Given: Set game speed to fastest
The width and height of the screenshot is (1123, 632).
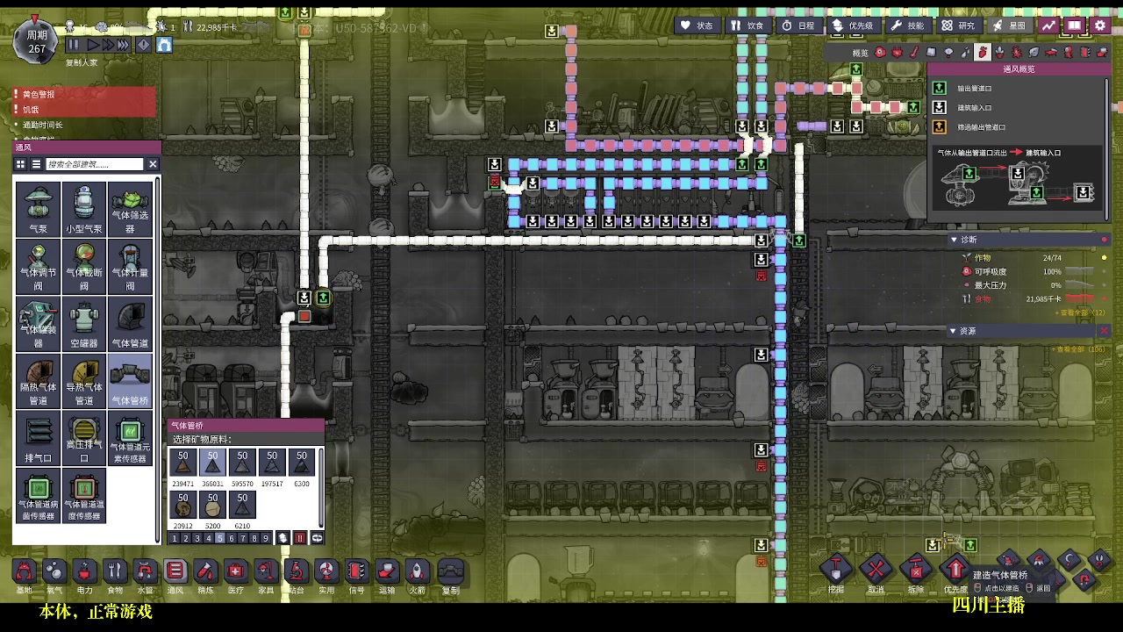Looking at the screenshot, I should point(123,44).
